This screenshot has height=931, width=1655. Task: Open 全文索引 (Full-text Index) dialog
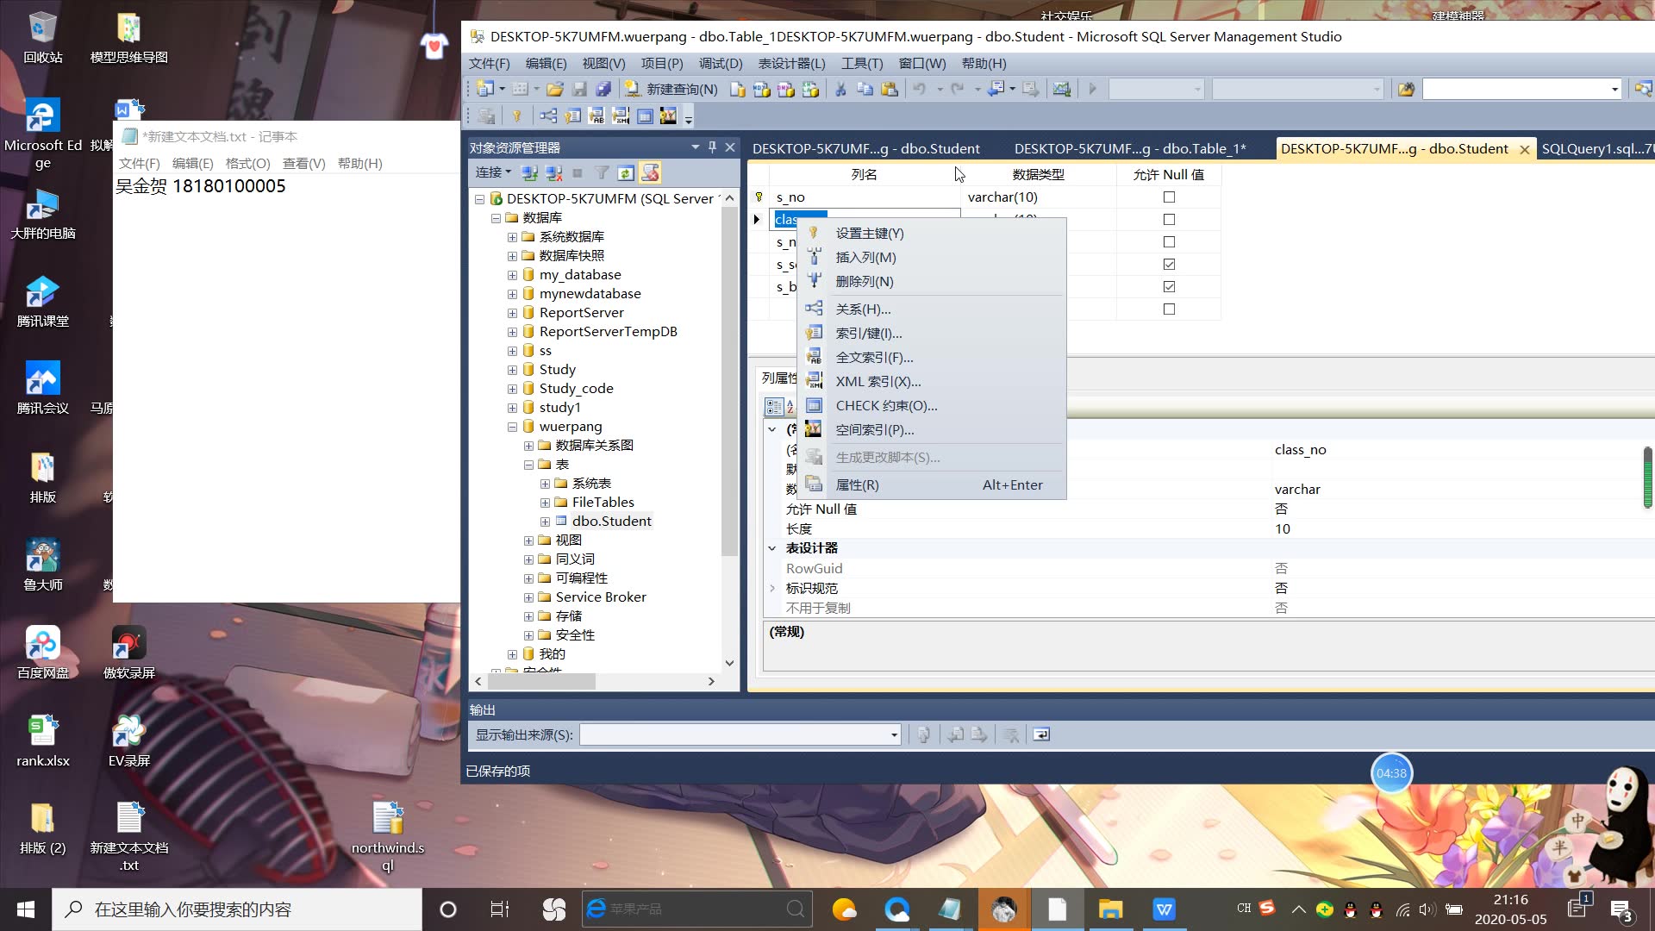pyautogui.click(x=874, y=357)
